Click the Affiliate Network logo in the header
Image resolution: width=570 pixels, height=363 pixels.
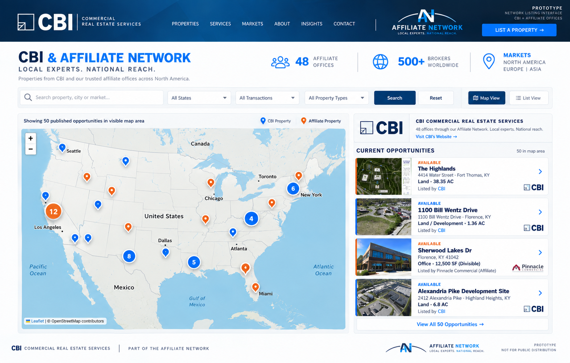(427, 22)
